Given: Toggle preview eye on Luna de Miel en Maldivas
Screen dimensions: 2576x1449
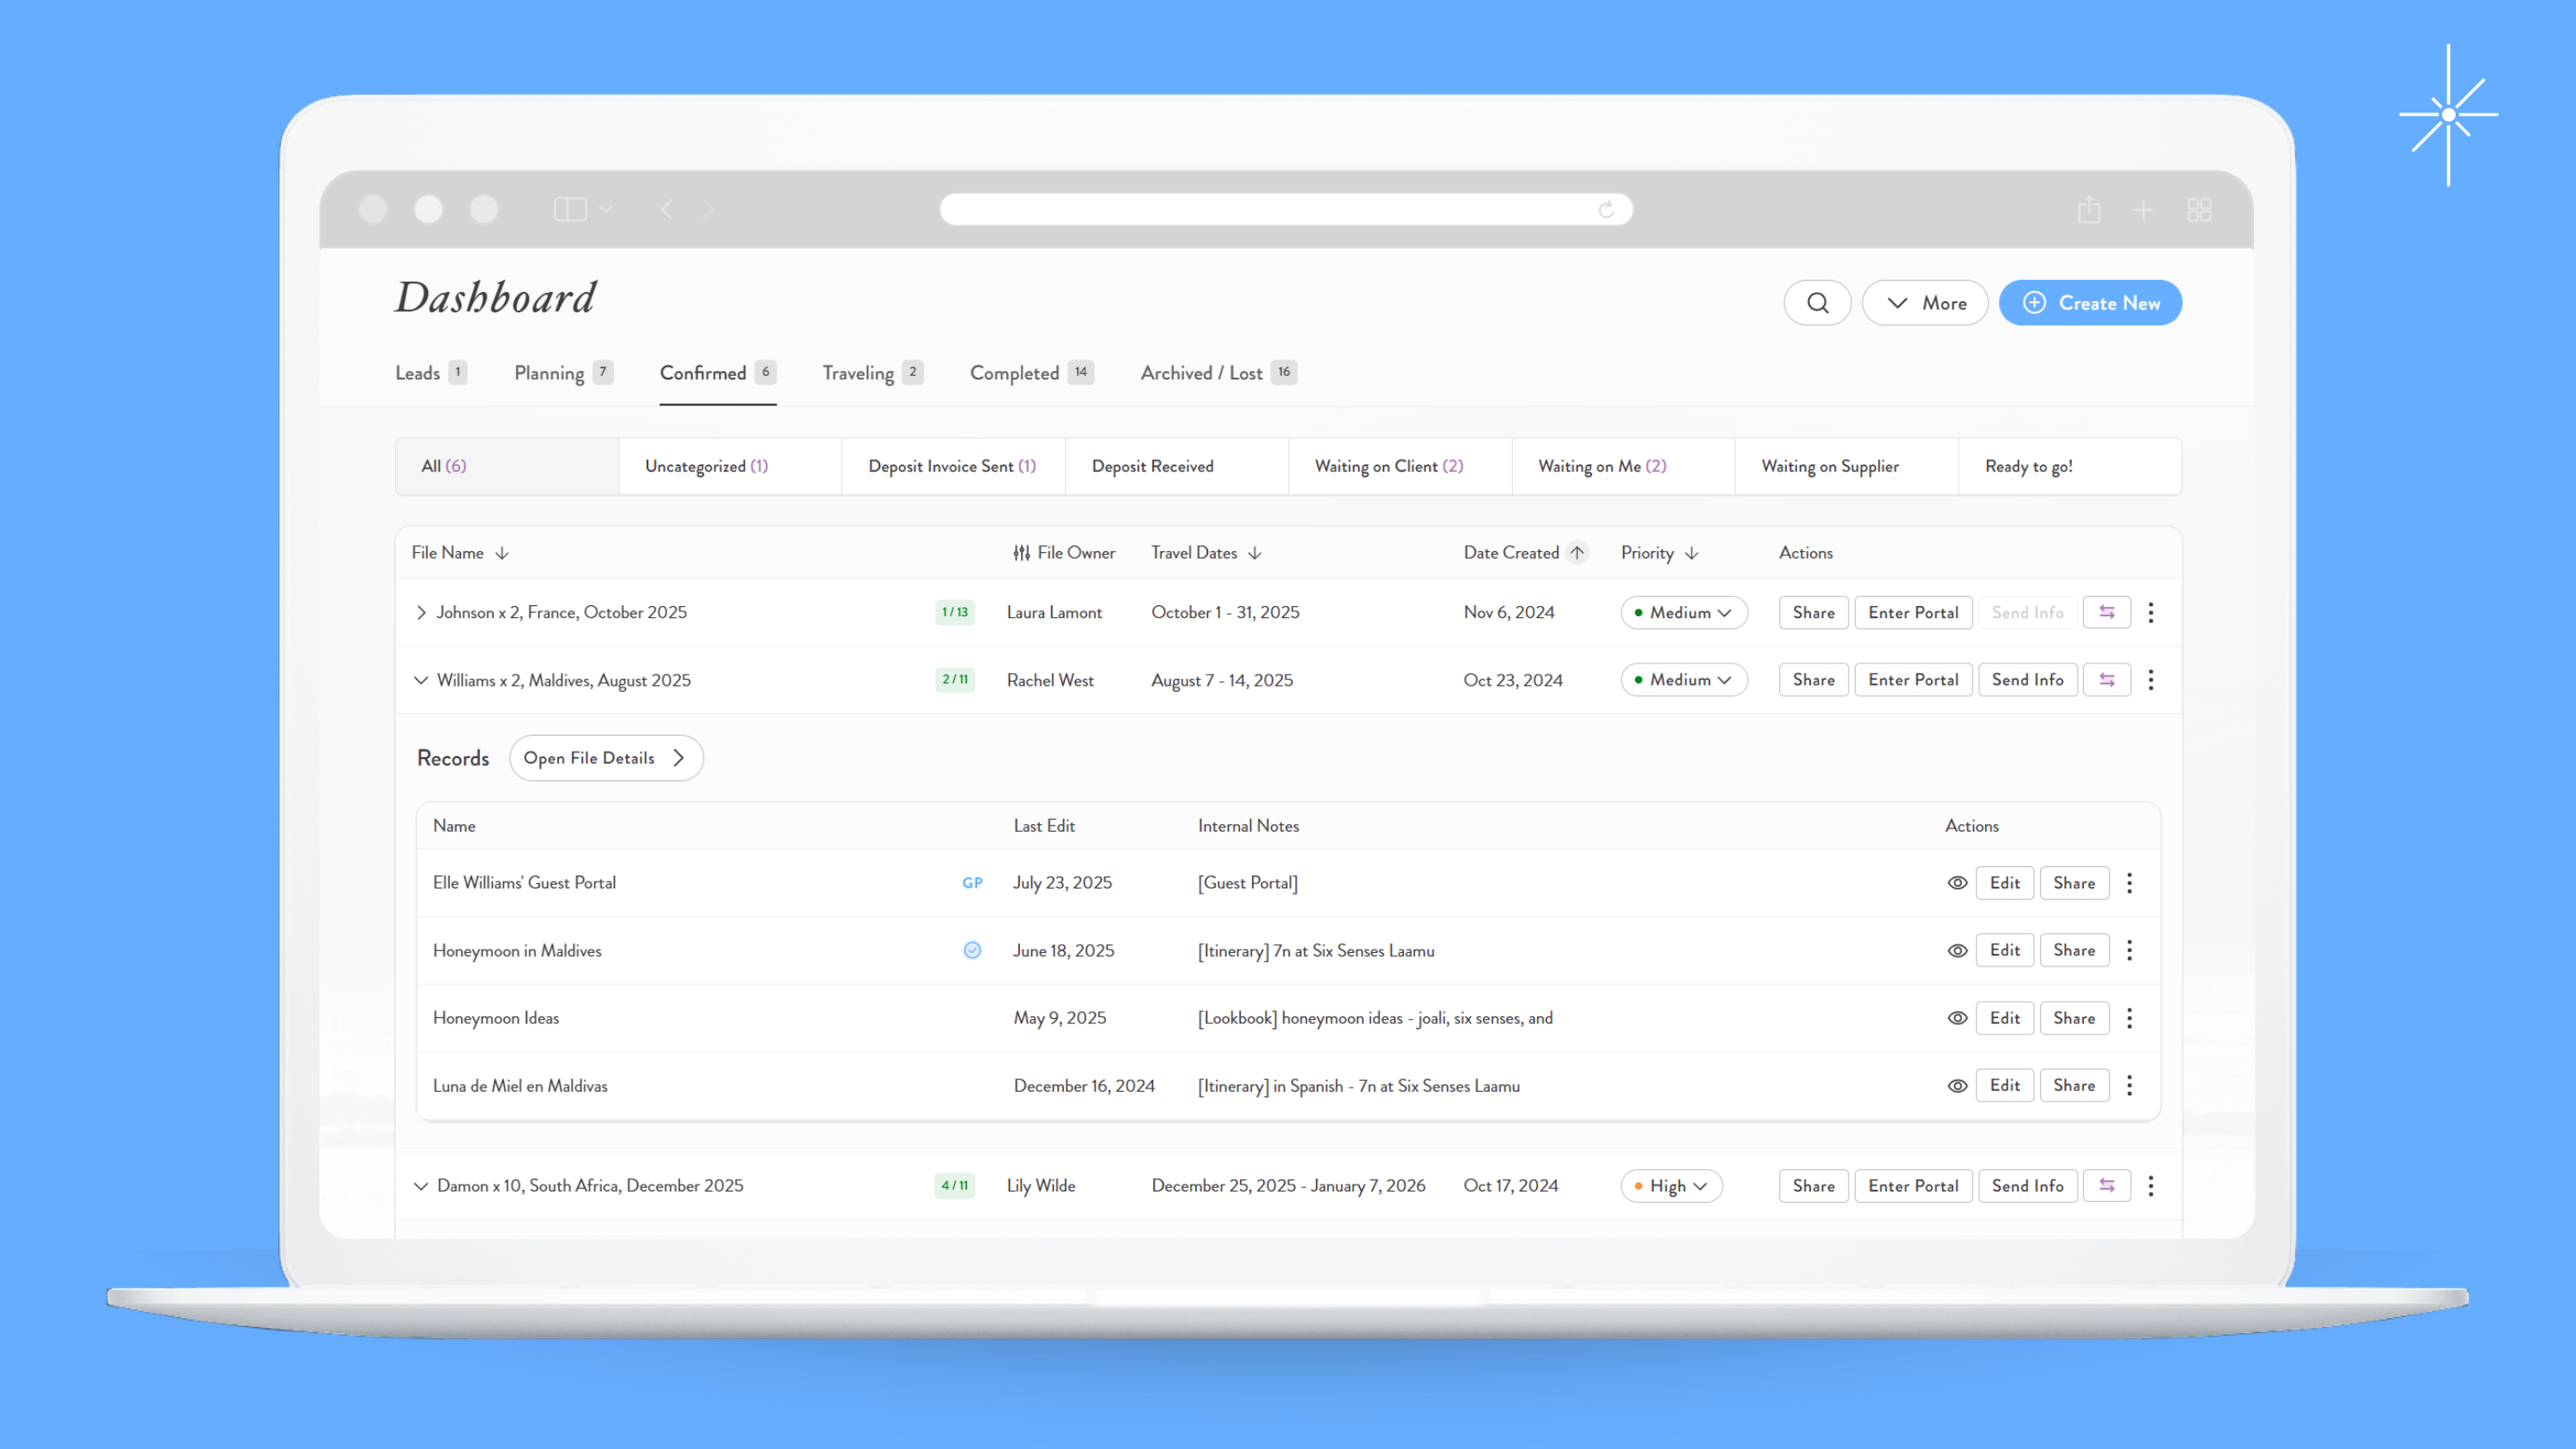Looking at the screenshot, I should click(x=1956, y=1085).
